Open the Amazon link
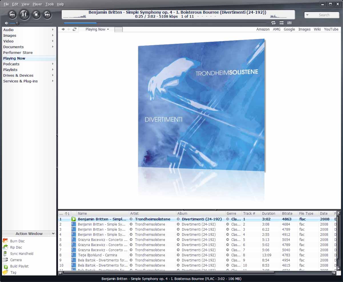343x282 pixels. click(263, 29)
